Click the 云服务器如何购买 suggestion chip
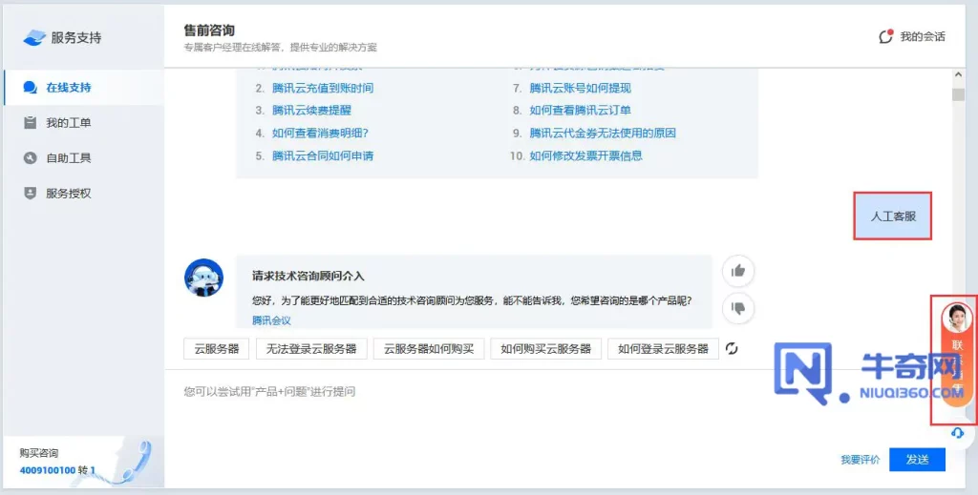This screenshot has width=978, height=495. (x=429, y=349)
